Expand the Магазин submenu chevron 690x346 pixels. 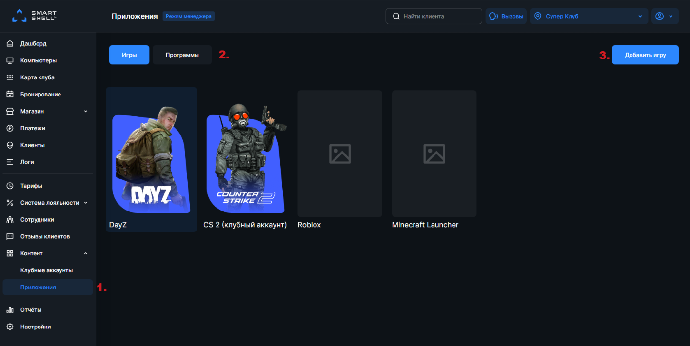click(86, 111)
